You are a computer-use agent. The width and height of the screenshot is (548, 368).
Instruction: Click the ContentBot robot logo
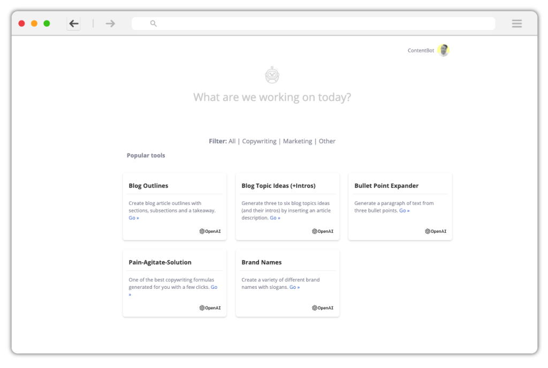click(272, 75)
